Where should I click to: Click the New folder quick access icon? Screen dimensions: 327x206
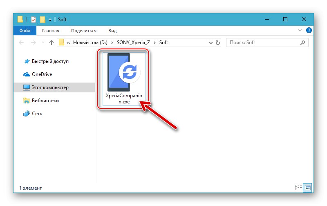click(43, 20)
